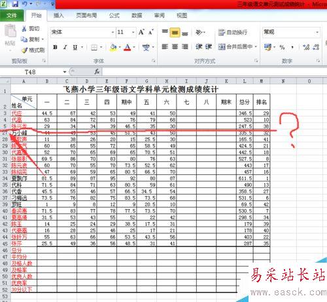Click the 排名 column header cell
This screenshot has width=327, height=302.
point(262,102)
